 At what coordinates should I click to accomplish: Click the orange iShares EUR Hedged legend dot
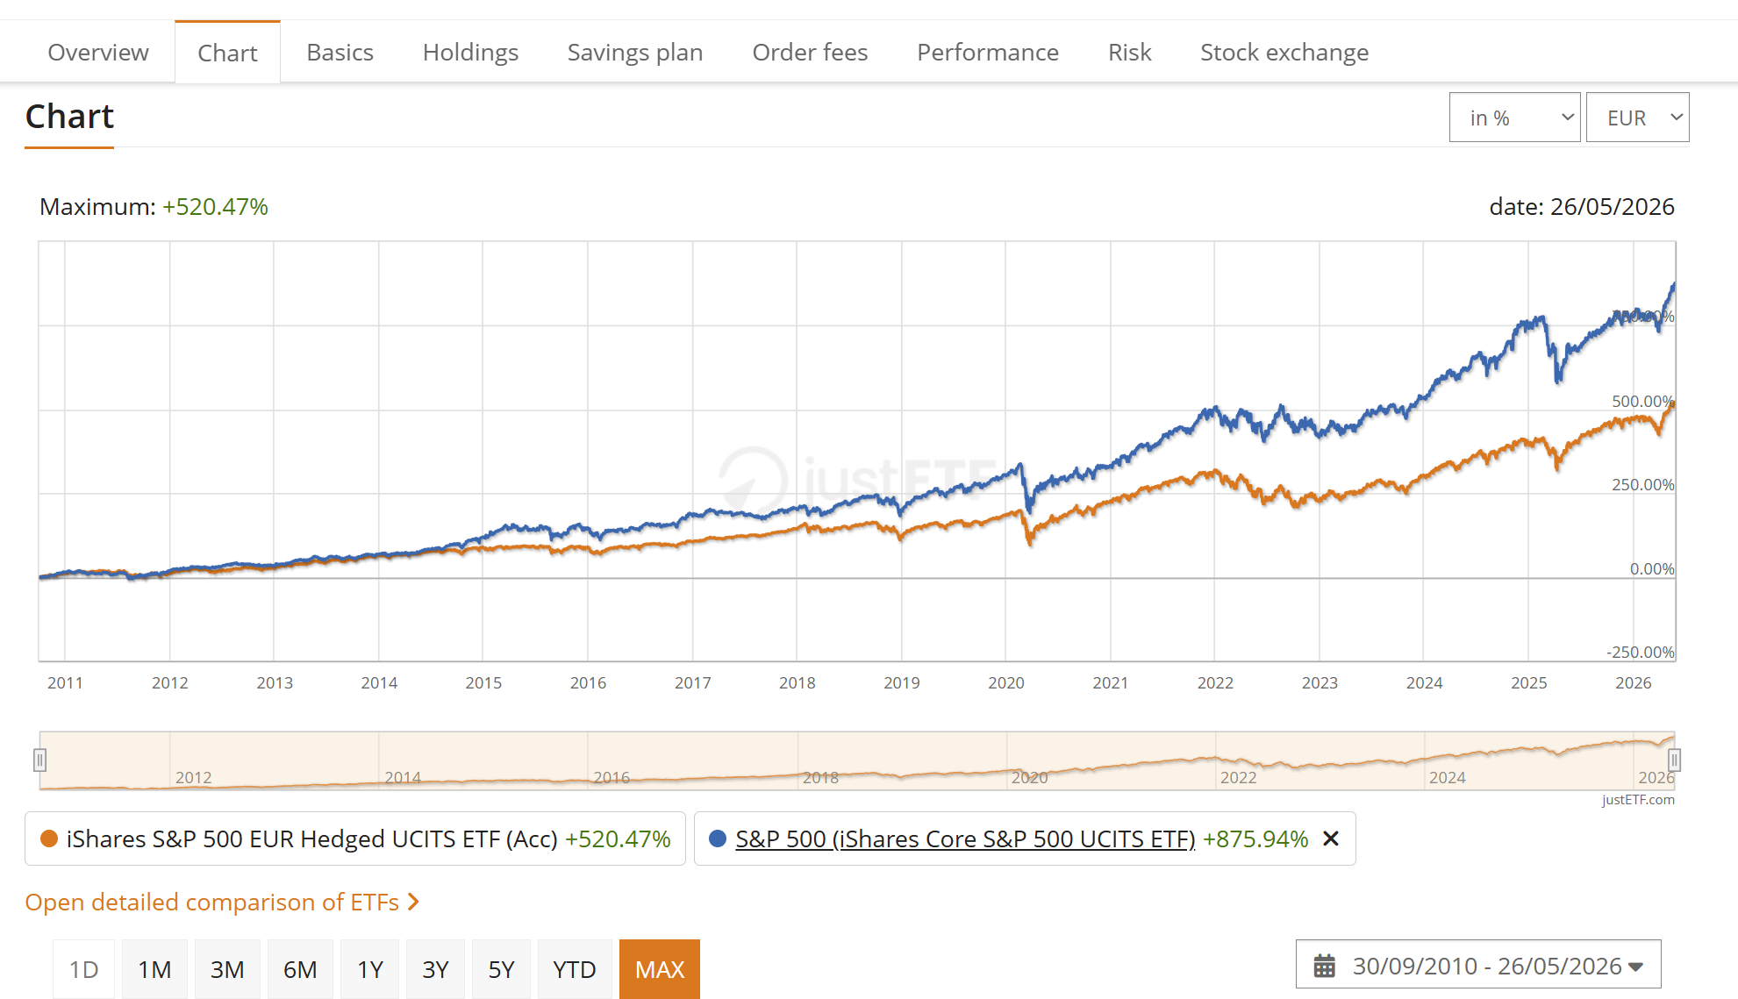[49, 839]
